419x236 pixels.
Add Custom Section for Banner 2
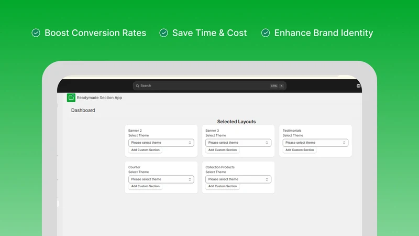[146, 150]
